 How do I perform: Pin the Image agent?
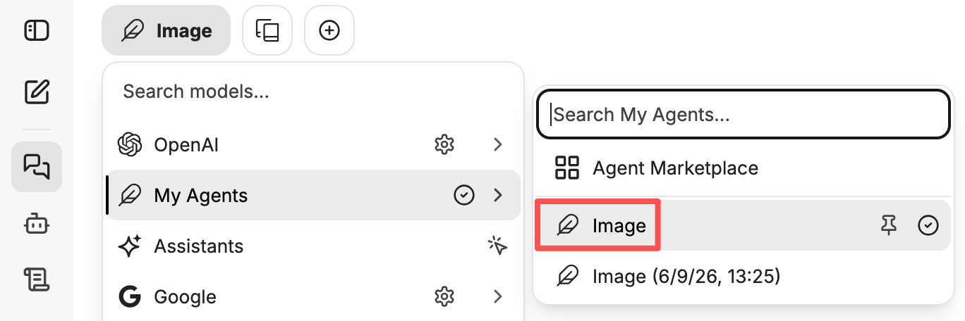pos(889,225)
